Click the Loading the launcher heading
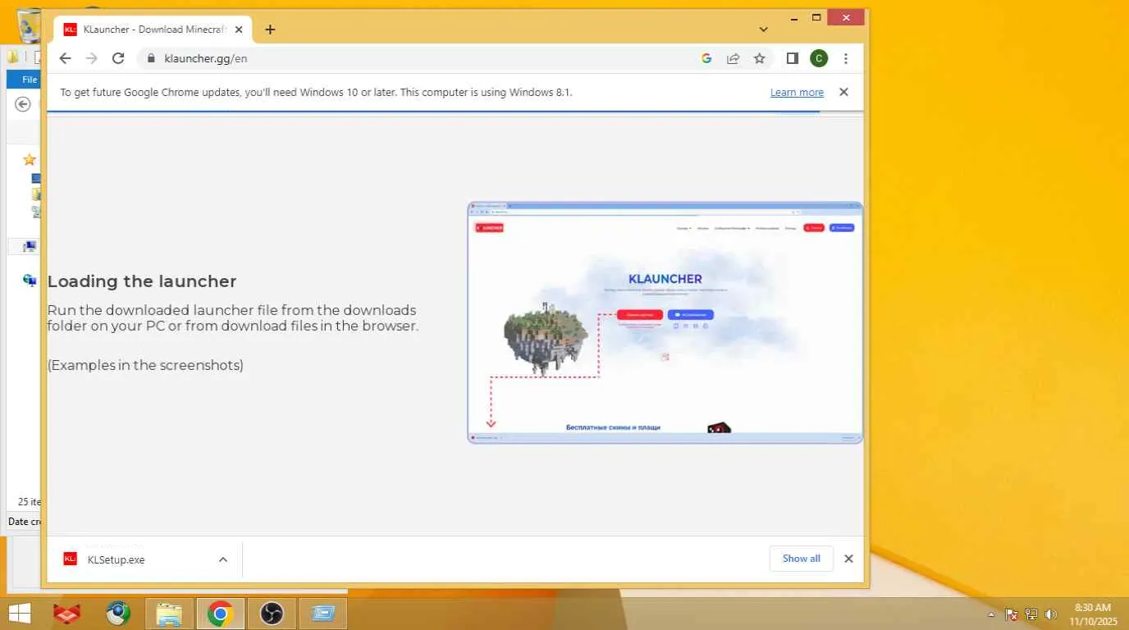Screen dimensions: 1129x630 coord(142,281)
